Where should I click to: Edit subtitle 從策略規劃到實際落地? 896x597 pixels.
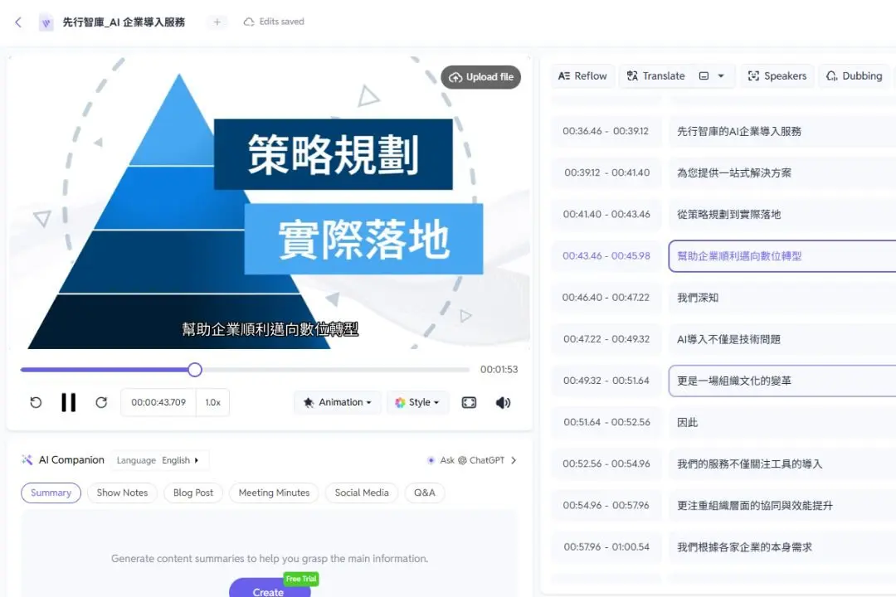click(782, 215)
